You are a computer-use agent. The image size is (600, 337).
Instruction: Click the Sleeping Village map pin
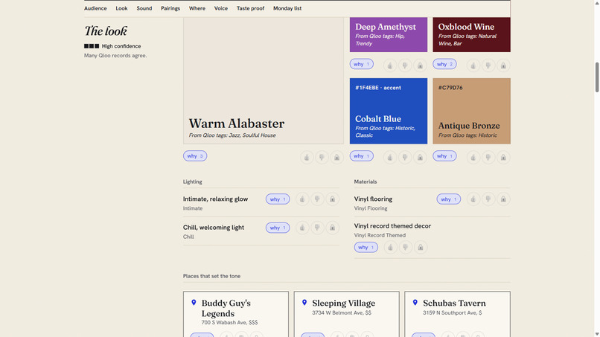(304, 303)
